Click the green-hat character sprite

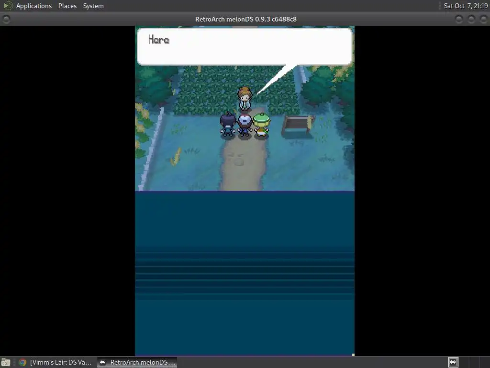click(261, 125)
